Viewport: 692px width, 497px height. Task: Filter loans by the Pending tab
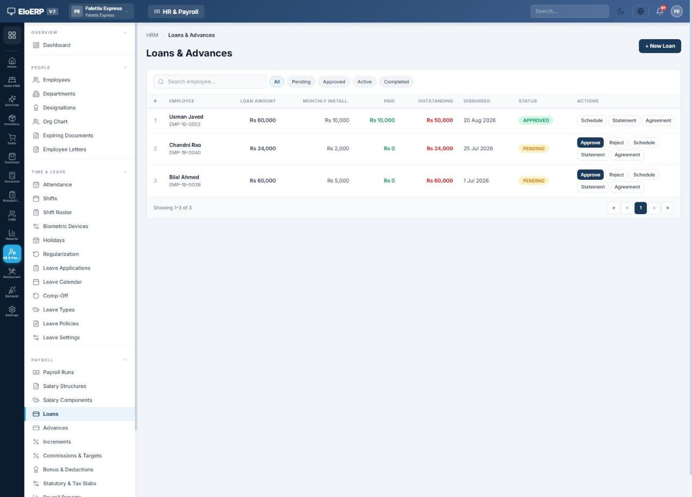(301, 82)
